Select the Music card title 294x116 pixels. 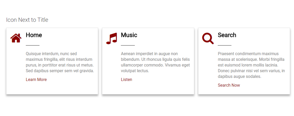point(129,35)
